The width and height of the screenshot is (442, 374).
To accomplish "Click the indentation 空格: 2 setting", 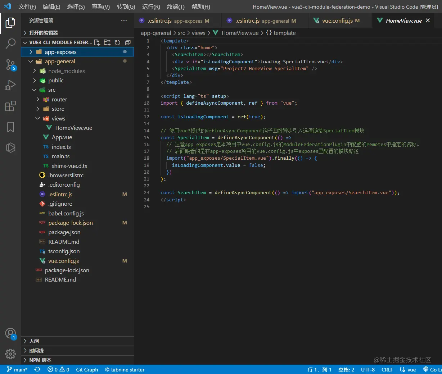I will 346,369.
